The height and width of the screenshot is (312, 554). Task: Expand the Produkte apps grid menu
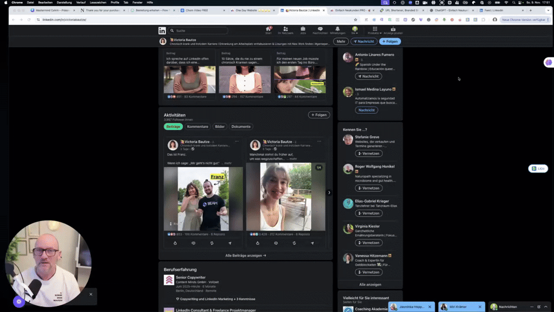click(374, 30)
